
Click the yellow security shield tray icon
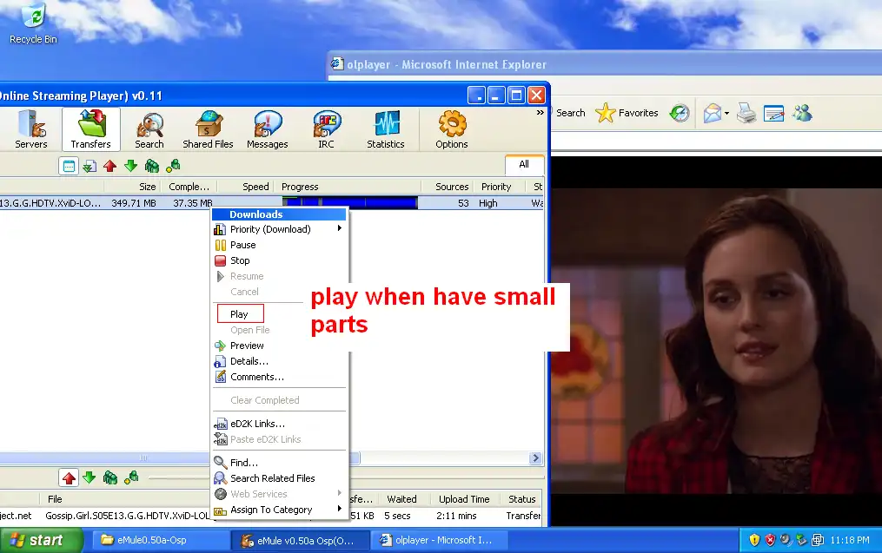tap(754, 540)
